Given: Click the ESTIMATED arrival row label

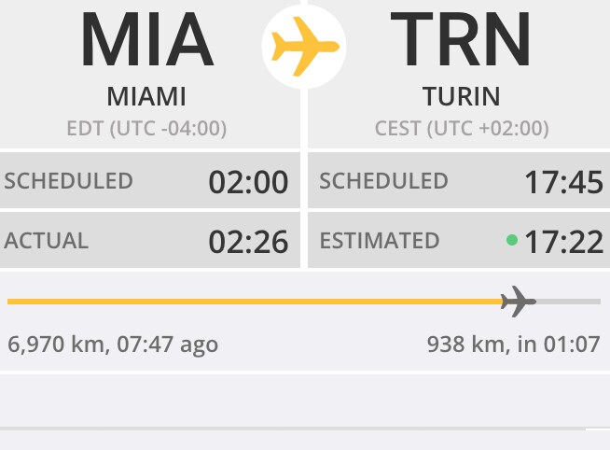Looking at the screenshot, I should click(x=380, y=241).
